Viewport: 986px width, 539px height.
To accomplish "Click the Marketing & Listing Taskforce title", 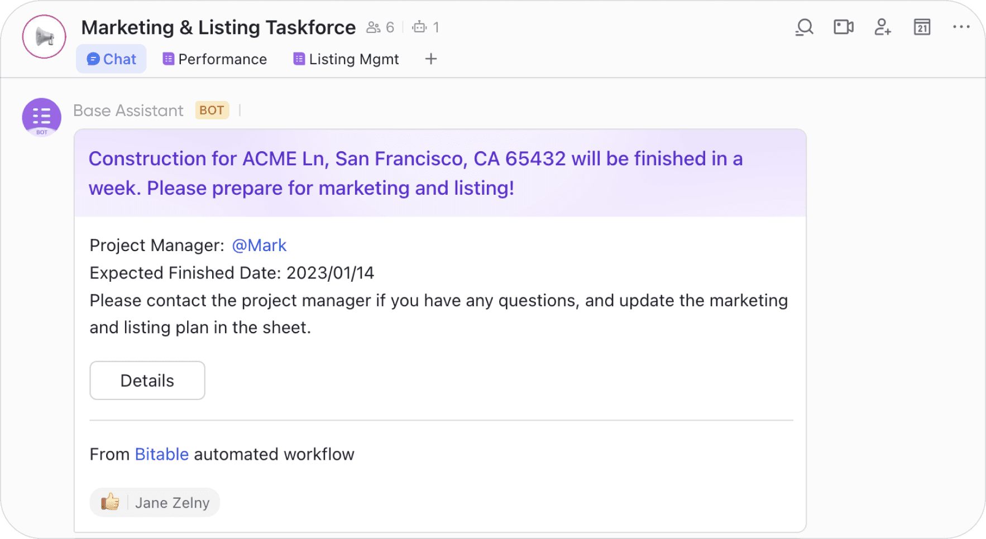I will tap(218, 27).
